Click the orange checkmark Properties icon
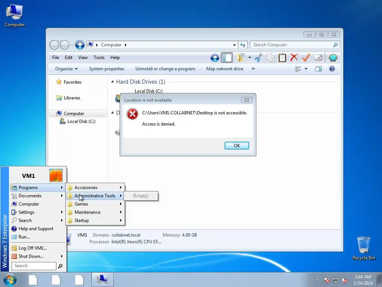Viewport: 382px width, 287px height. (306, 58)
